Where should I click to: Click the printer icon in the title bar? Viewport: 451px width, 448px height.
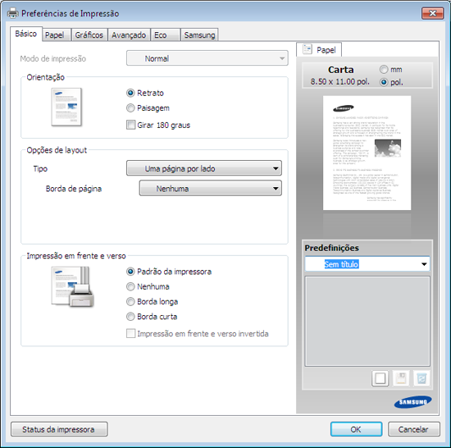12,13
